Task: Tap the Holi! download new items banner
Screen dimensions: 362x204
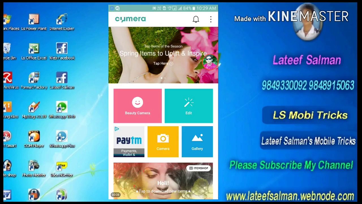Action: [163, 181]
